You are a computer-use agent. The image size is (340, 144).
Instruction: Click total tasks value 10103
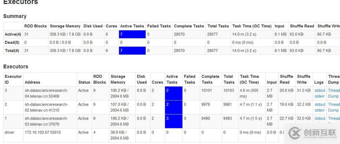[x=229, y=91]
